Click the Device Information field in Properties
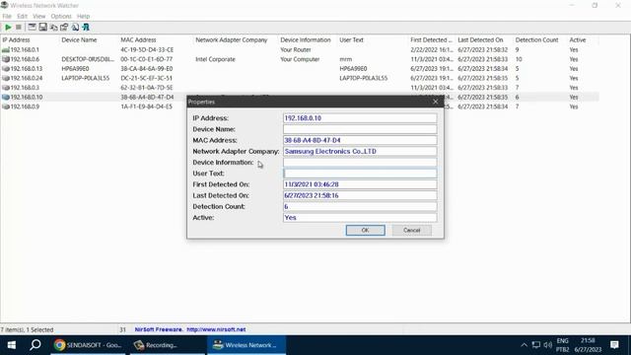 click(360, 162)
